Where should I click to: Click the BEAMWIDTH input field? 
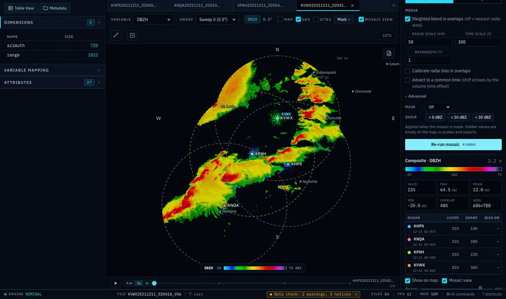pos(428,60)
